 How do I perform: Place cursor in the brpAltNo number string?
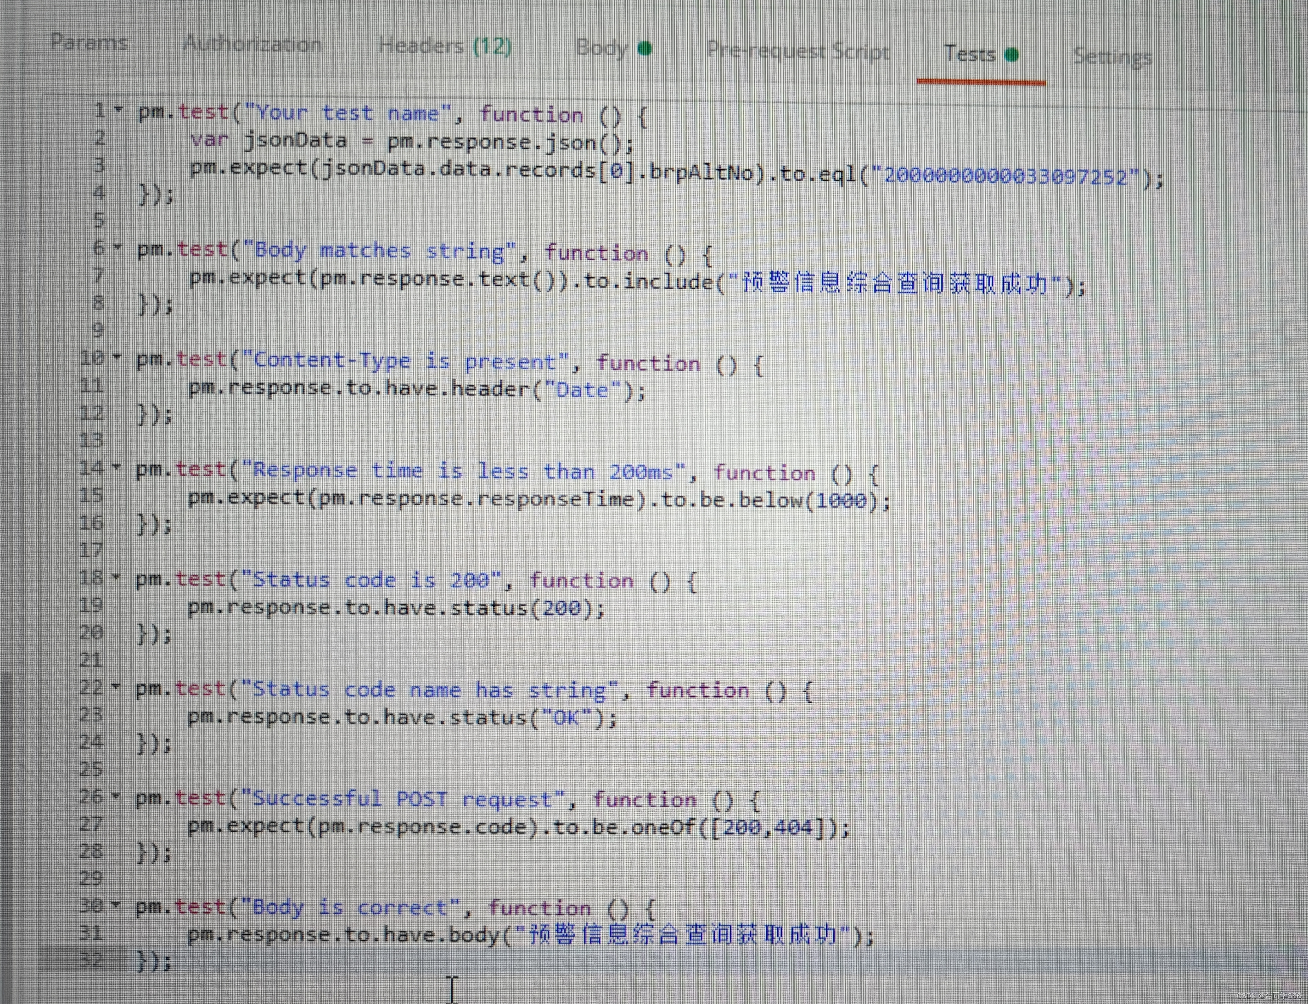pyautogui.click(x=1006, y=177)
